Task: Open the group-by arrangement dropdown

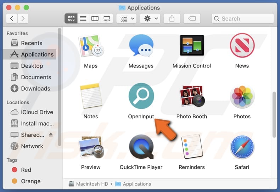Action: coord(127,18)
